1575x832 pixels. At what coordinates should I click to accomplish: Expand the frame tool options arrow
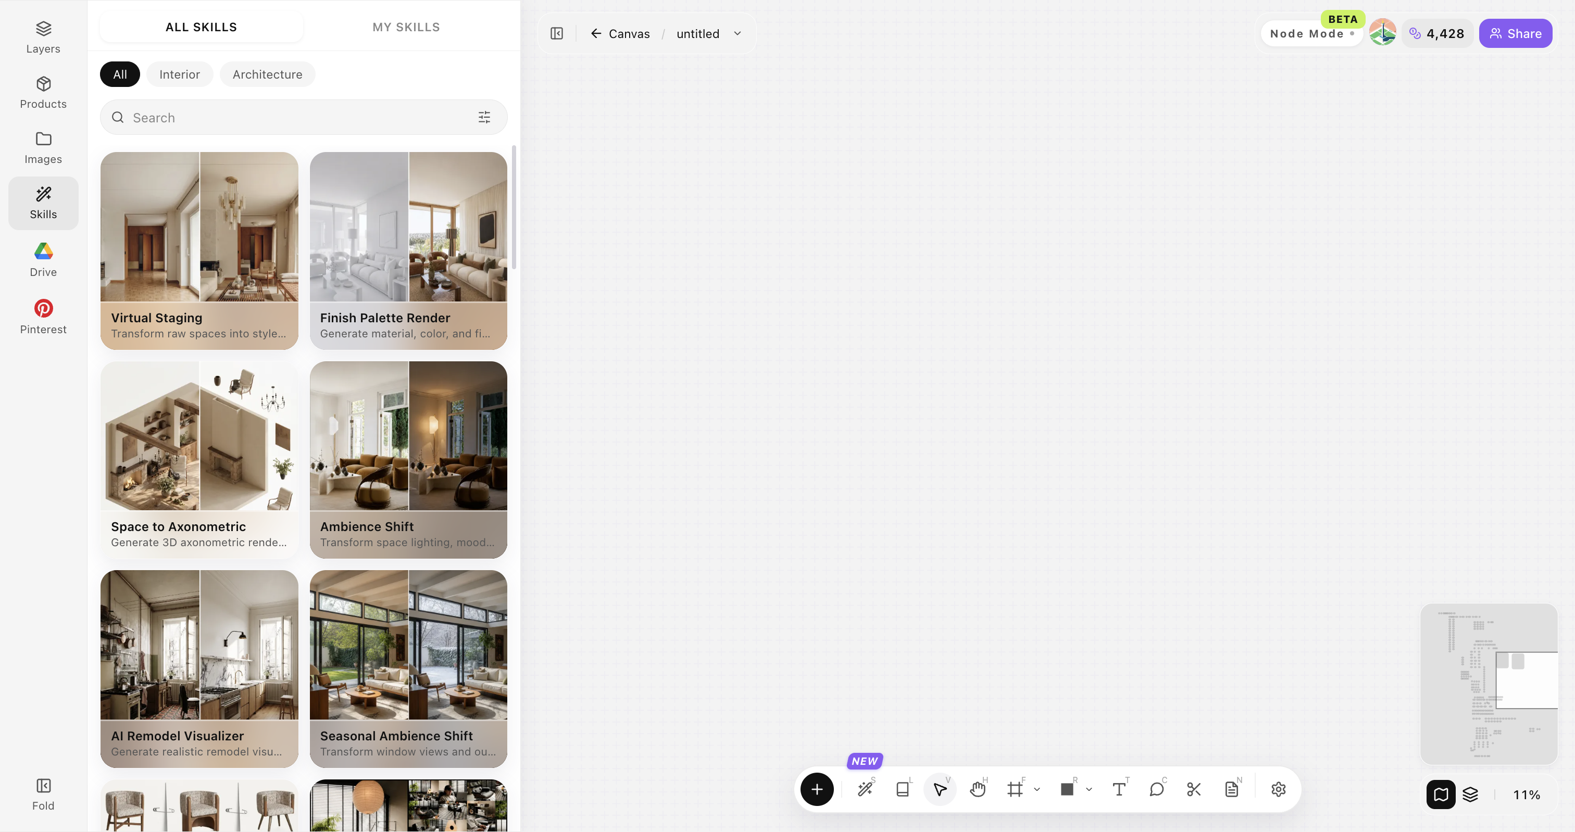coord(1037,789)
